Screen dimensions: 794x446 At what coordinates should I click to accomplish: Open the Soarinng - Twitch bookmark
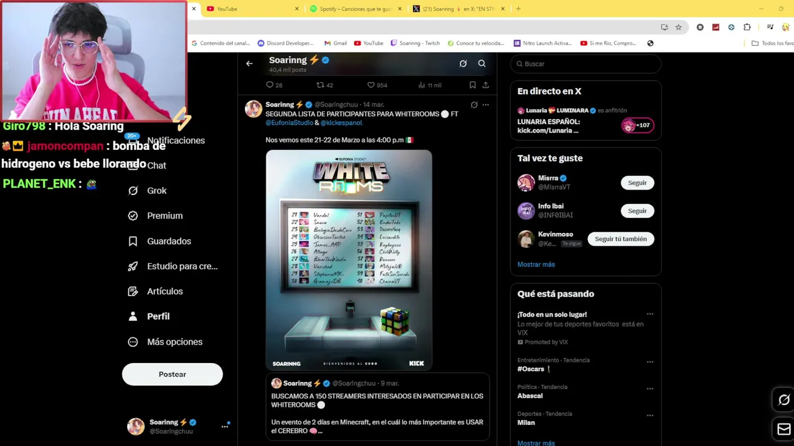click(415, 43)
